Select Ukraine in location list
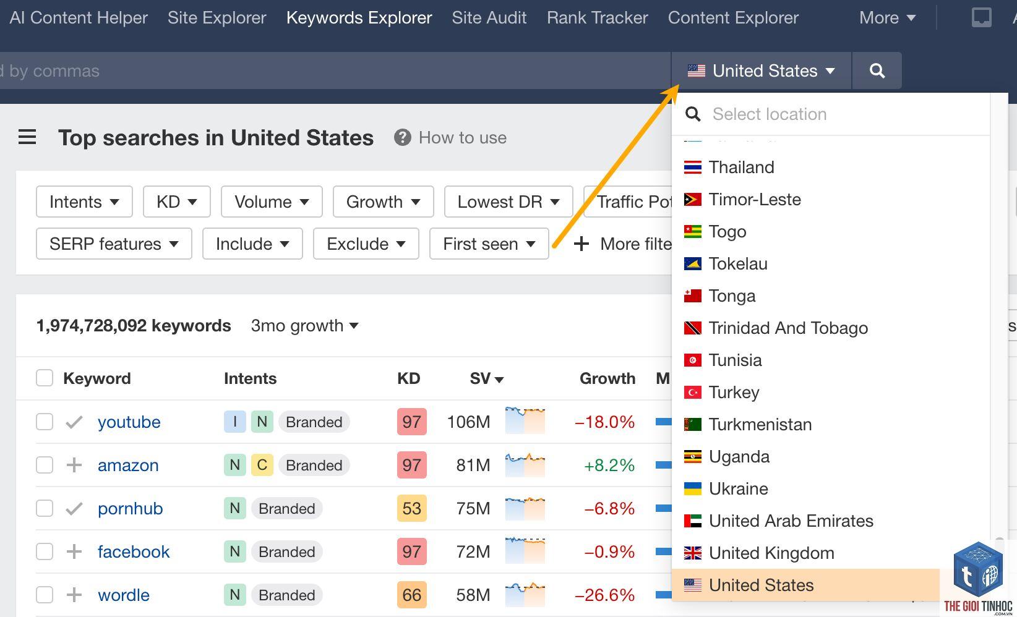The height and width of the screenshot is (617, 1017). click(x=739, y=489)
